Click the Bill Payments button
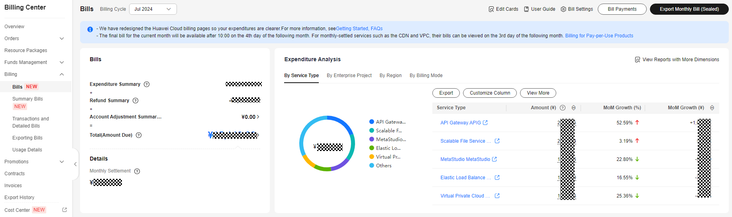 (x=622, y=9)
